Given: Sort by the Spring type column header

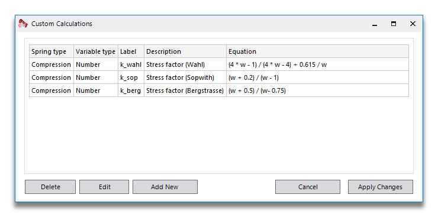Looking at the screenshot, I should click(x=51, y=51).
